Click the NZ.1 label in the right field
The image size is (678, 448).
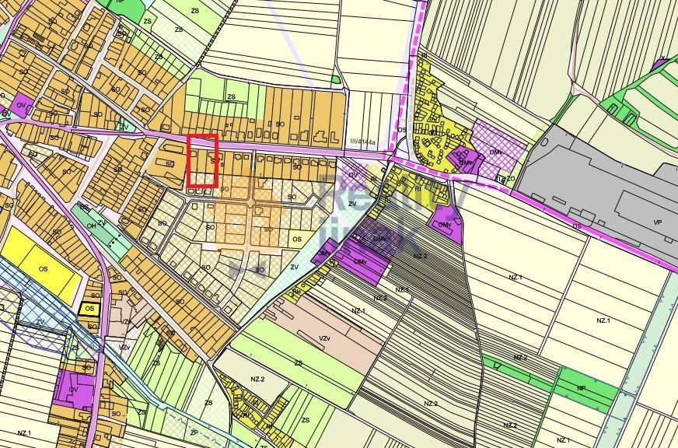603,320
